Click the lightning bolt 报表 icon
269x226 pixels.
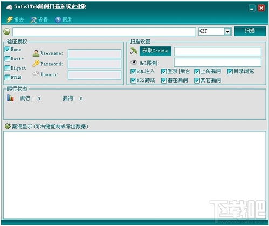(x=10, y=19)
